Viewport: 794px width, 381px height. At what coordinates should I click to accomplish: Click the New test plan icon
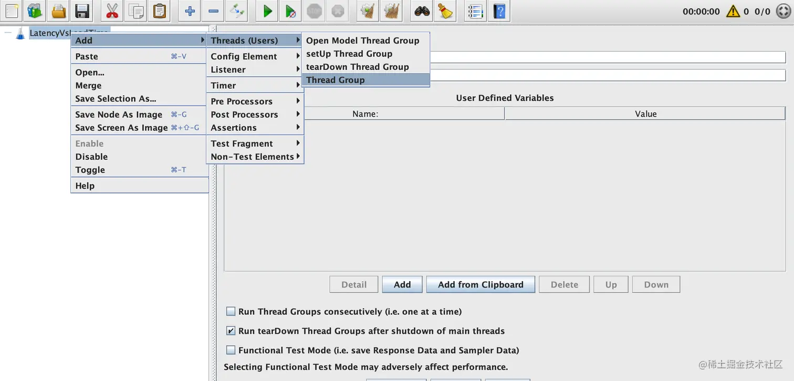tap(12, 11)
